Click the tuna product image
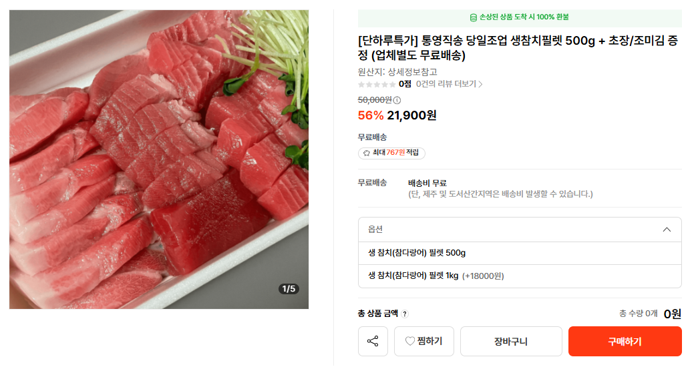This screenshot has height=367, width=694. click(x=159, y=159)
